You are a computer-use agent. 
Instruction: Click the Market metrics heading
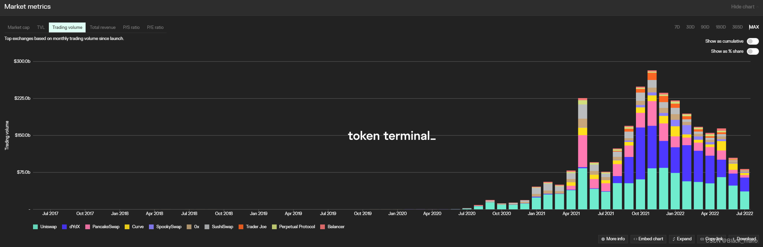point(27,7)
